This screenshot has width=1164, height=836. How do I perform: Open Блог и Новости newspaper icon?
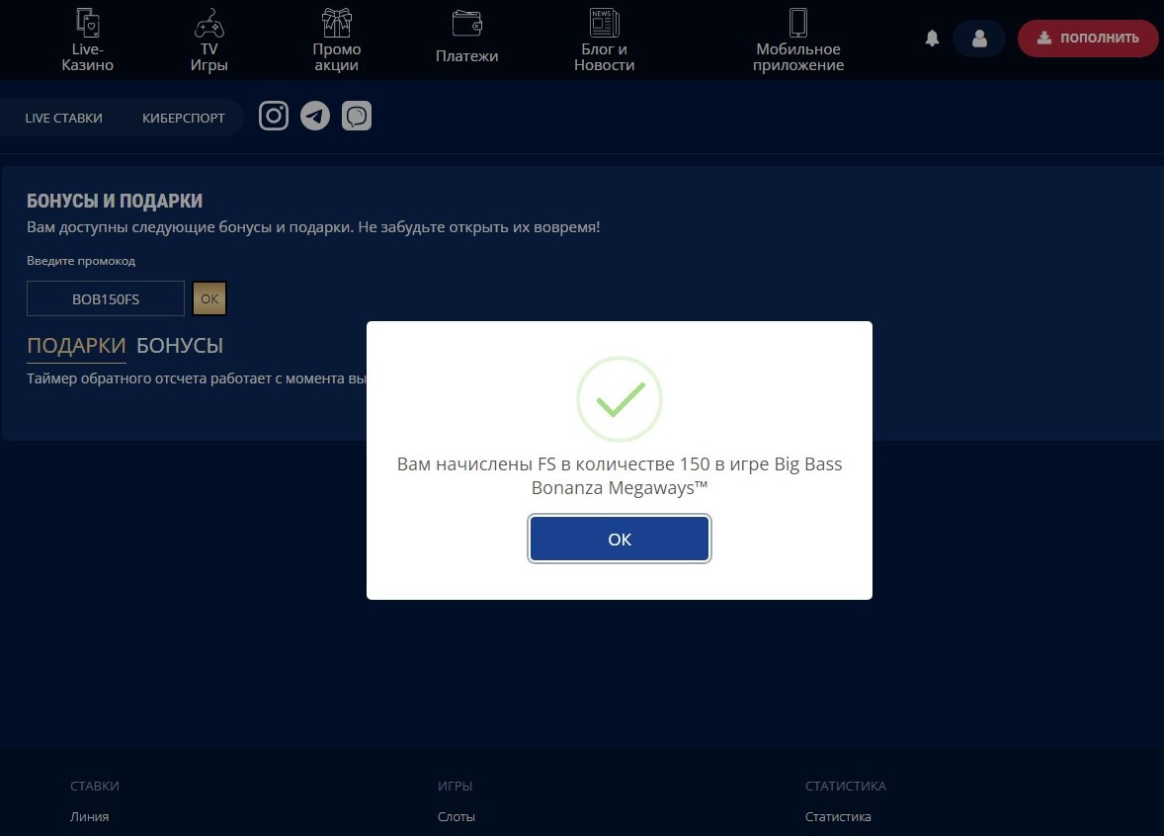point(604,23)
